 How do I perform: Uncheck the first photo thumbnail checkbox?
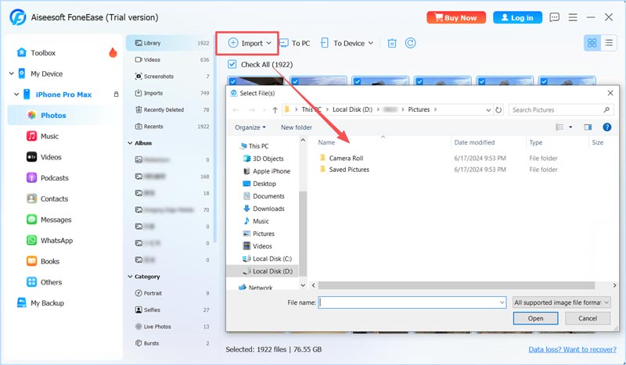(x=232, y=81)
